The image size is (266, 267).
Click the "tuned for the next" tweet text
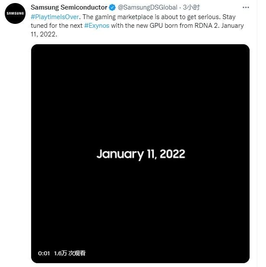click(57, 26)
